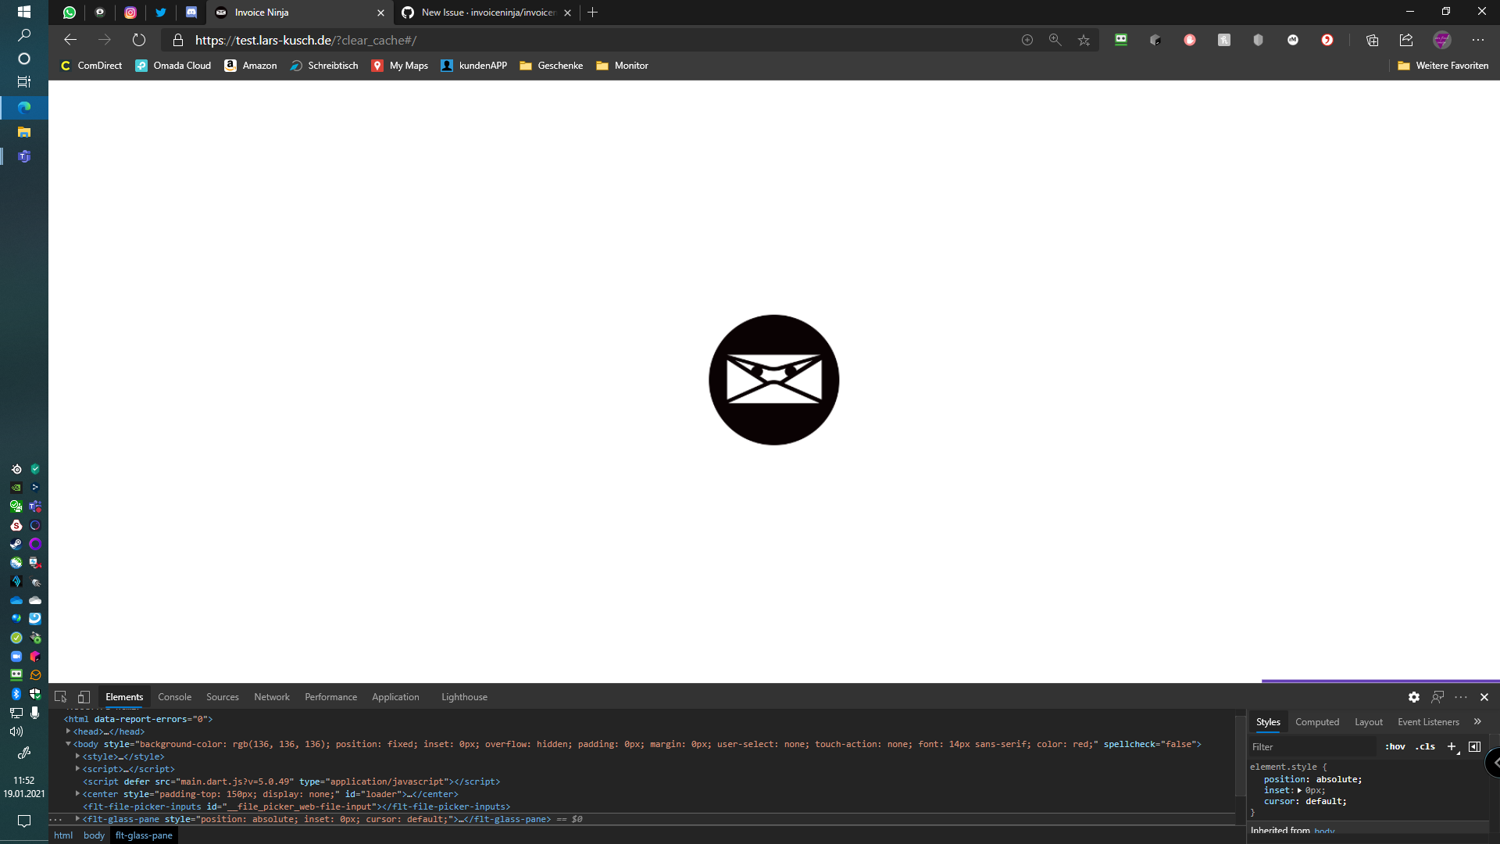
Task: Switch to the Console tab
Action: 174,697
